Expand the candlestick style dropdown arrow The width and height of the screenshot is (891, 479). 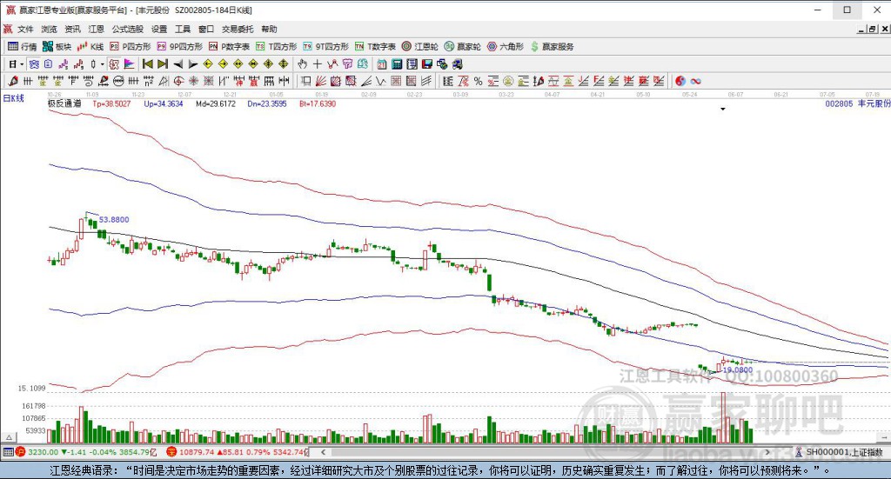coord(103,64)
